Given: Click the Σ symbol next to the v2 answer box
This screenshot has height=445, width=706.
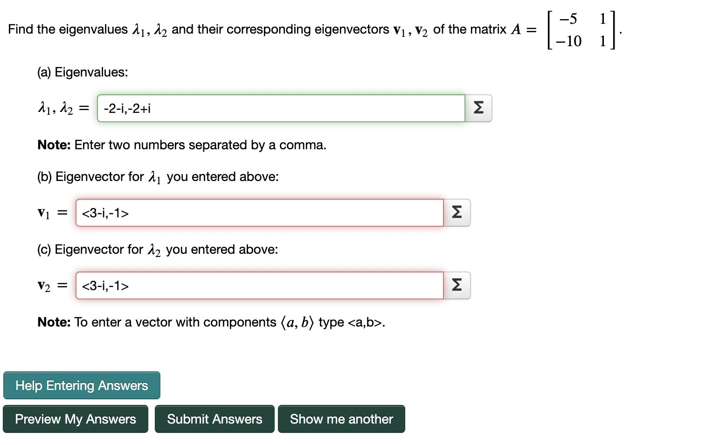Looking at the screenshot, I should 457,285.
